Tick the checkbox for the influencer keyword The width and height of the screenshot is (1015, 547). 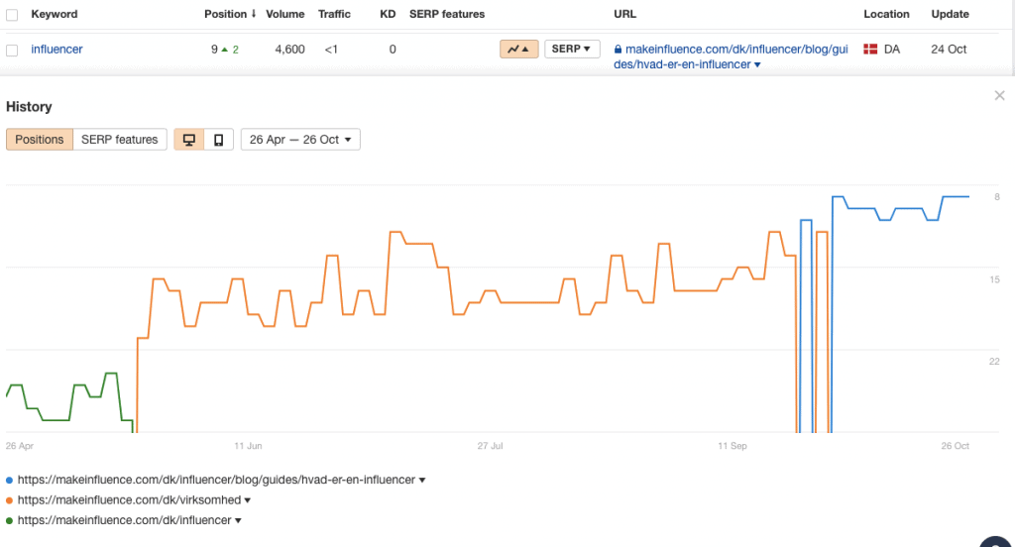12,50
